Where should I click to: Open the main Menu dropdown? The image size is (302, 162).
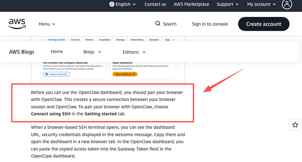point(47,24)
